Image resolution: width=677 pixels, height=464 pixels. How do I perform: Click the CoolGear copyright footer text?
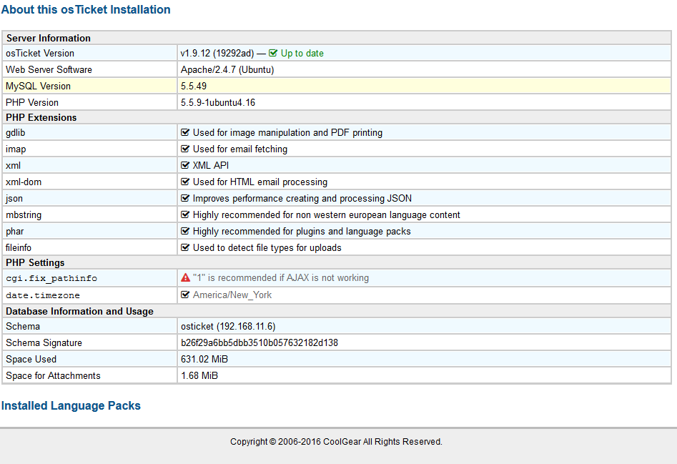click(x=336, y=442)
